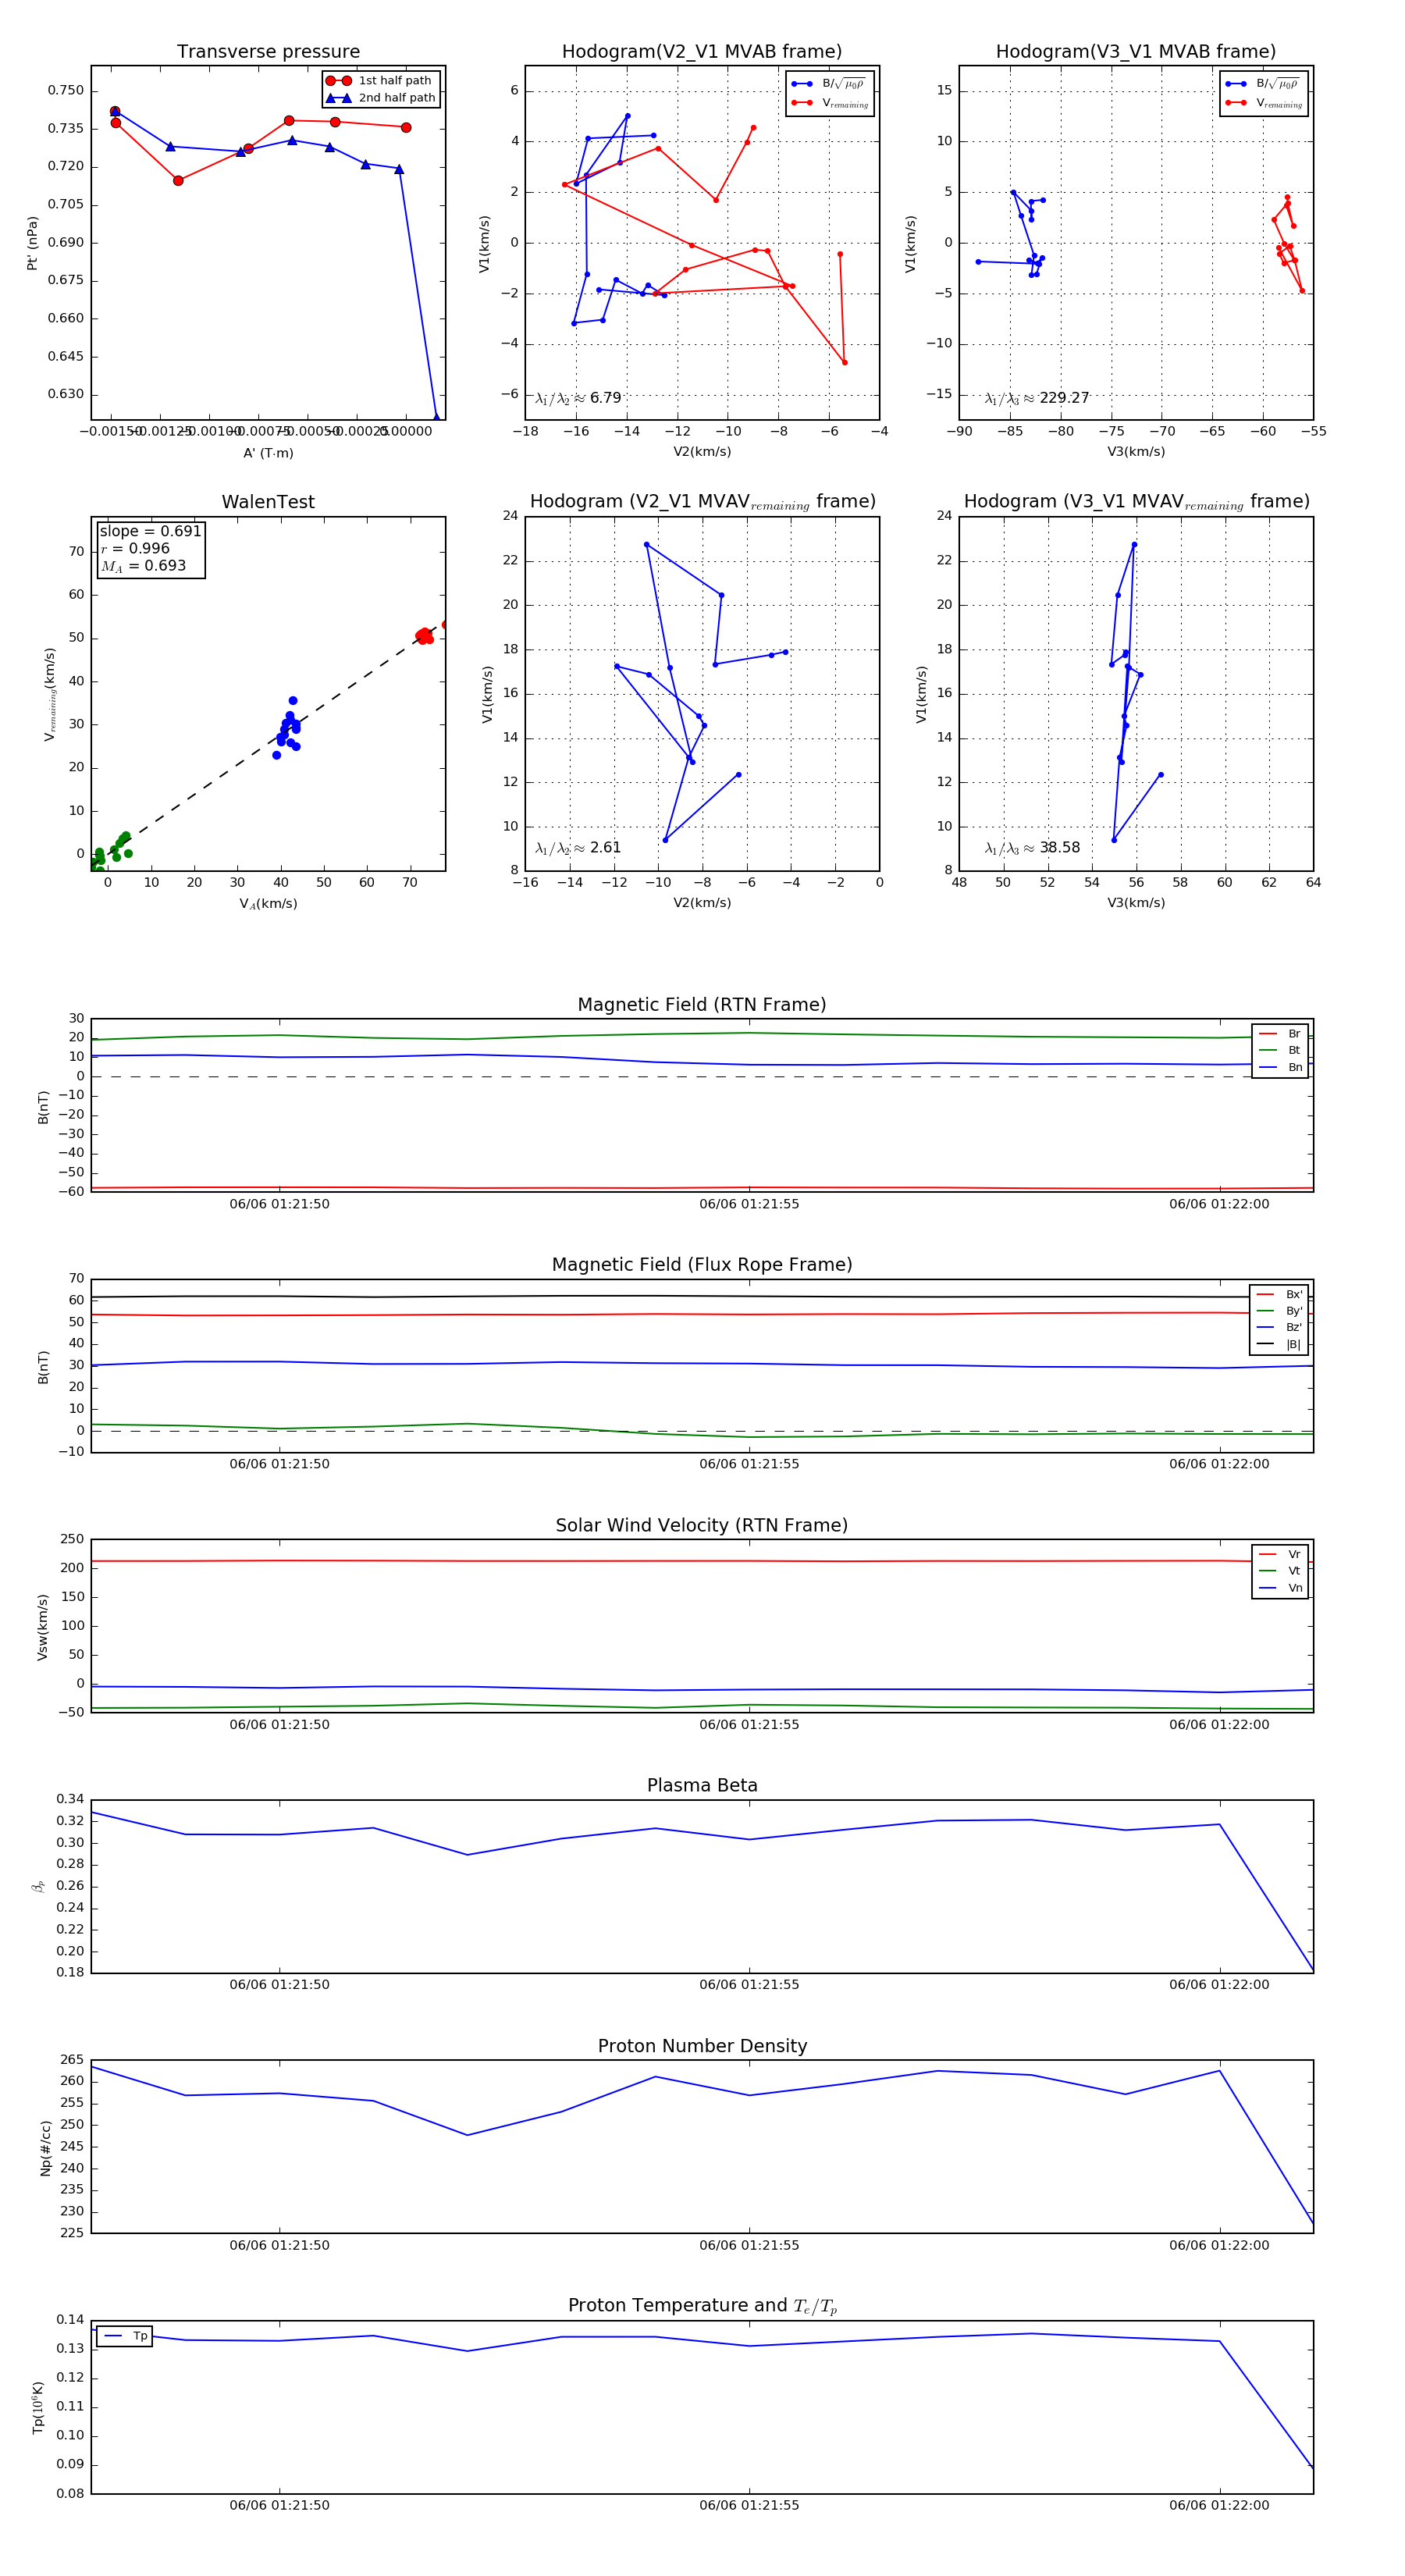The height and width of the screenshot is (2576, 1405).
Task: Click the By' legend entry
Action: (x=1279, y=1311)
